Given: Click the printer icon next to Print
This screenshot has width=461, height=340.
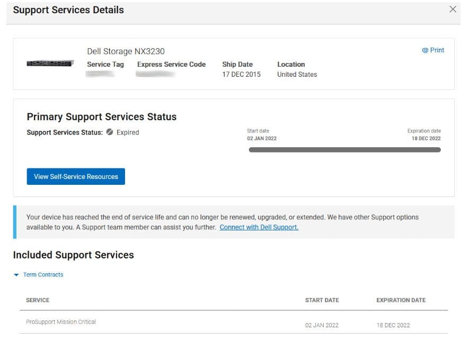Looking at the screenshot, I should click(424, 50).
